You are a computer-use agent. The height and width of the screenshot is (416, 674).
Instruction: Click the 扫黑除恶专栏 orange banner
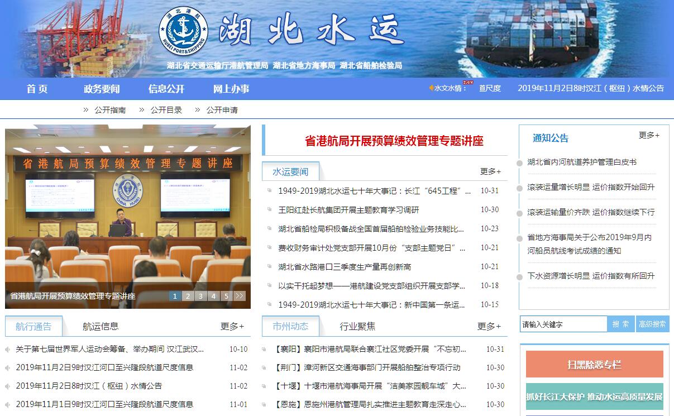tap(594, 365)
